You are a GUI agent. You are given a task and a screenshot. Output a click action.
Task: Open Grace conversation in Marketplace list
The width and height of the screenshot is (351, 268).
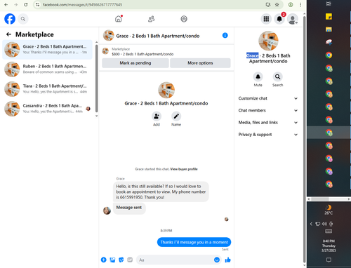click(x=47, y=50)
